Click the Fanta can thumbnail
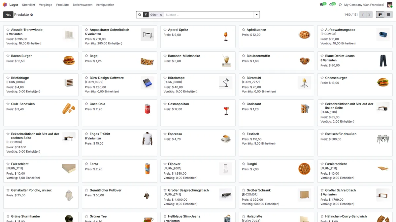Image resolution: width=396 pixels, height=222 pixels. click(147, 169)
